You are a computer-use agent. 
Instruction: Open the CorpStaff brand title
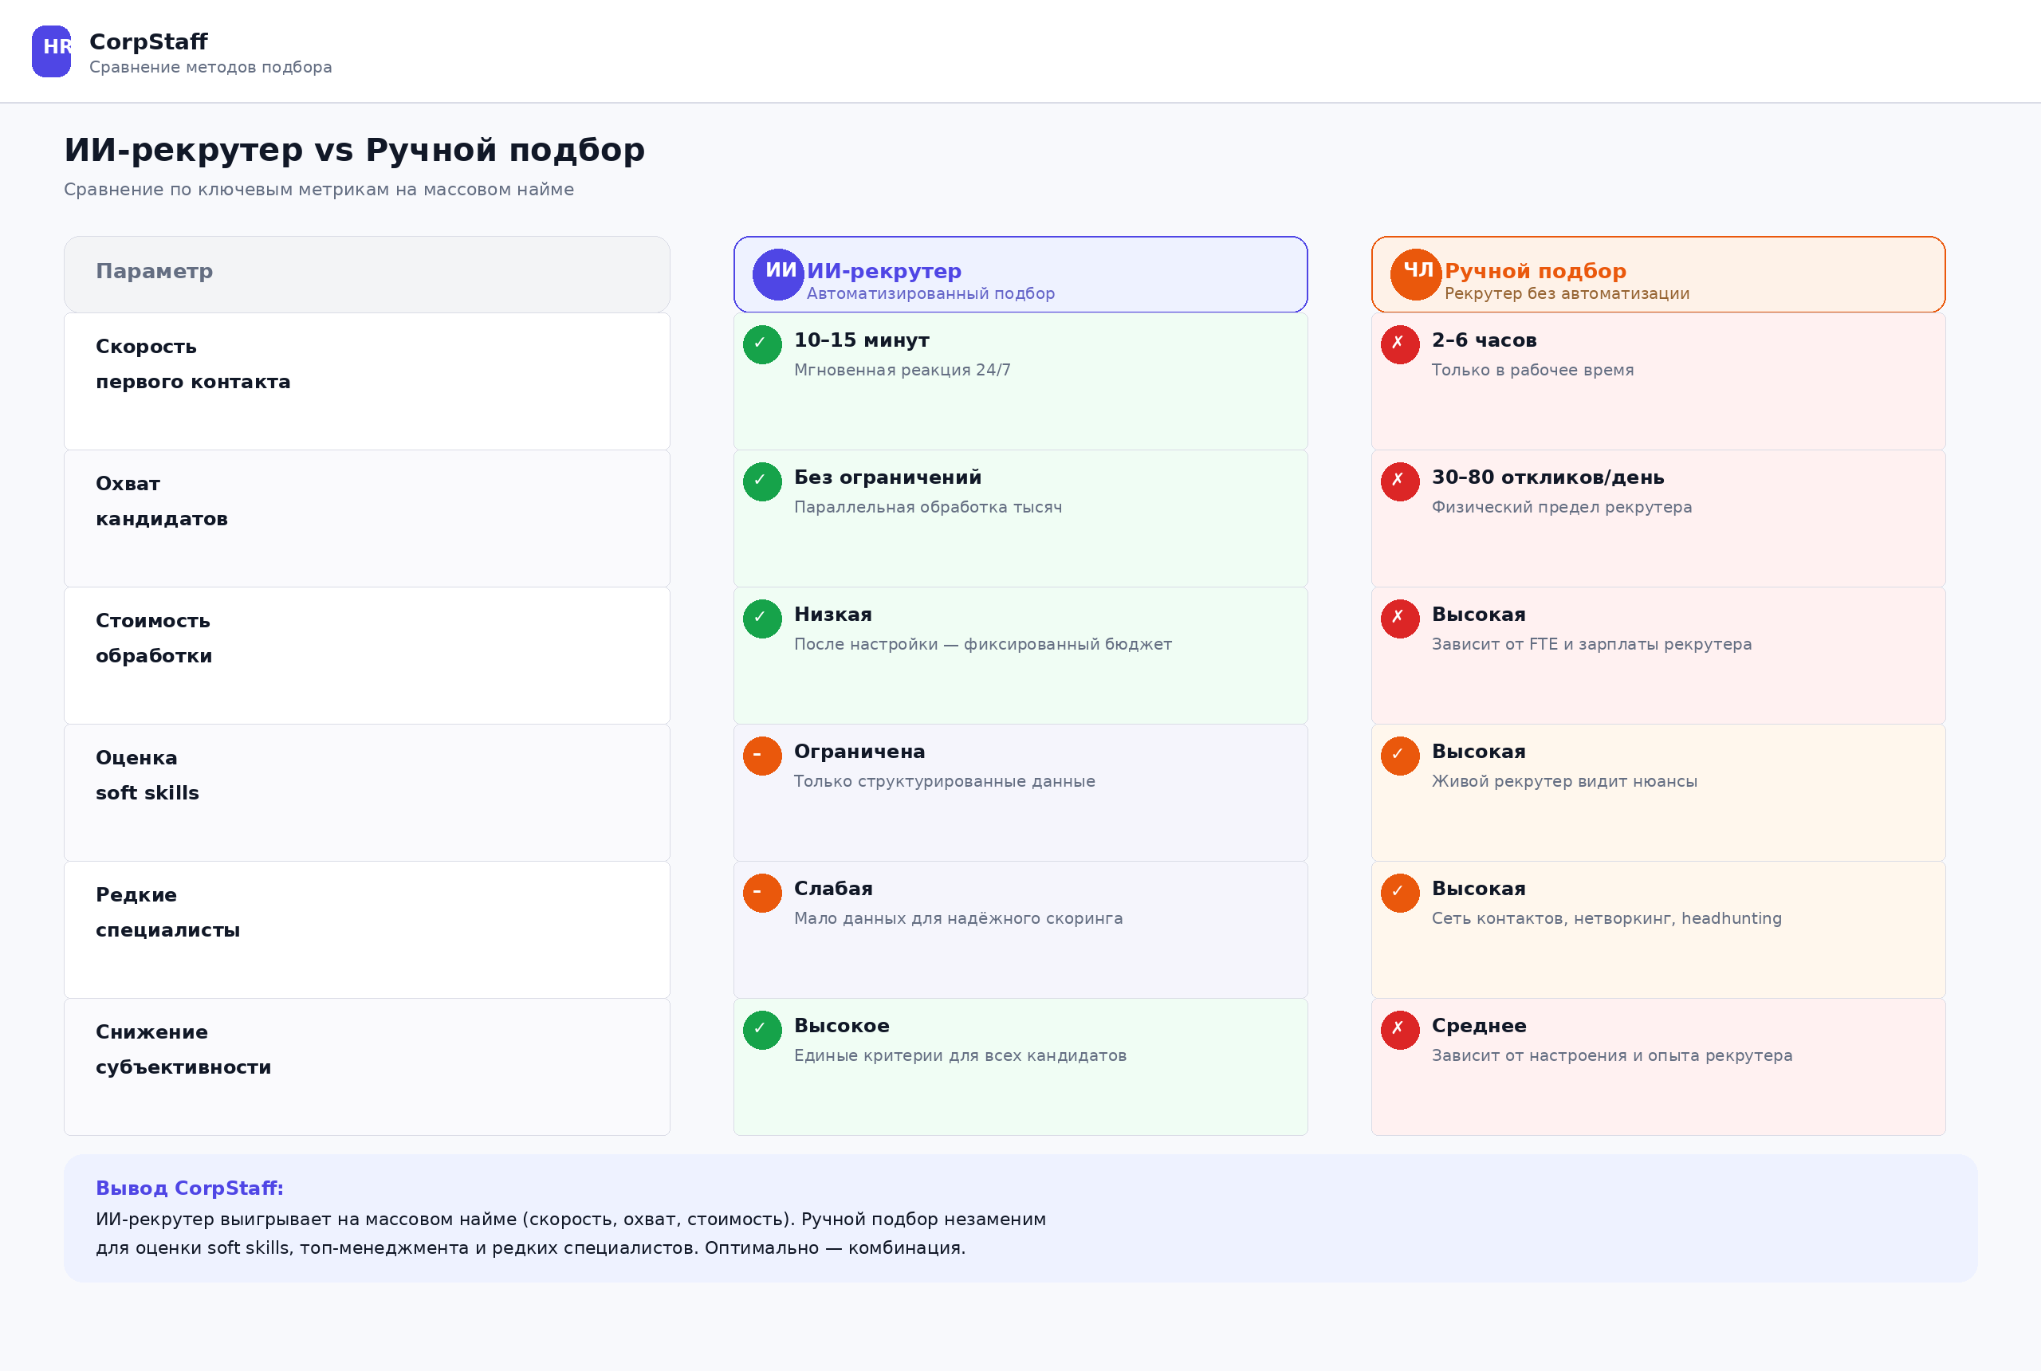[148, 41]
